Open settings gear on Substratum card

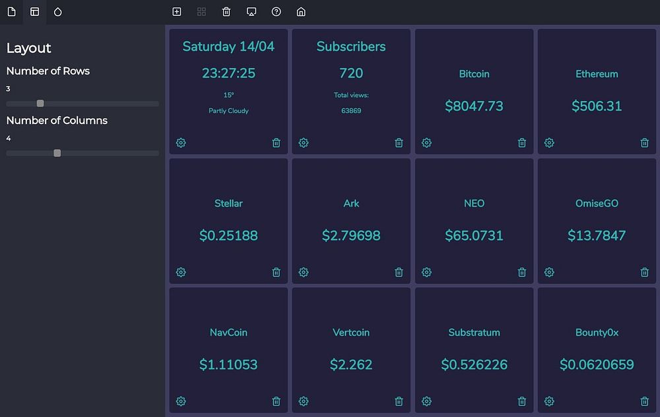point(426,401)
